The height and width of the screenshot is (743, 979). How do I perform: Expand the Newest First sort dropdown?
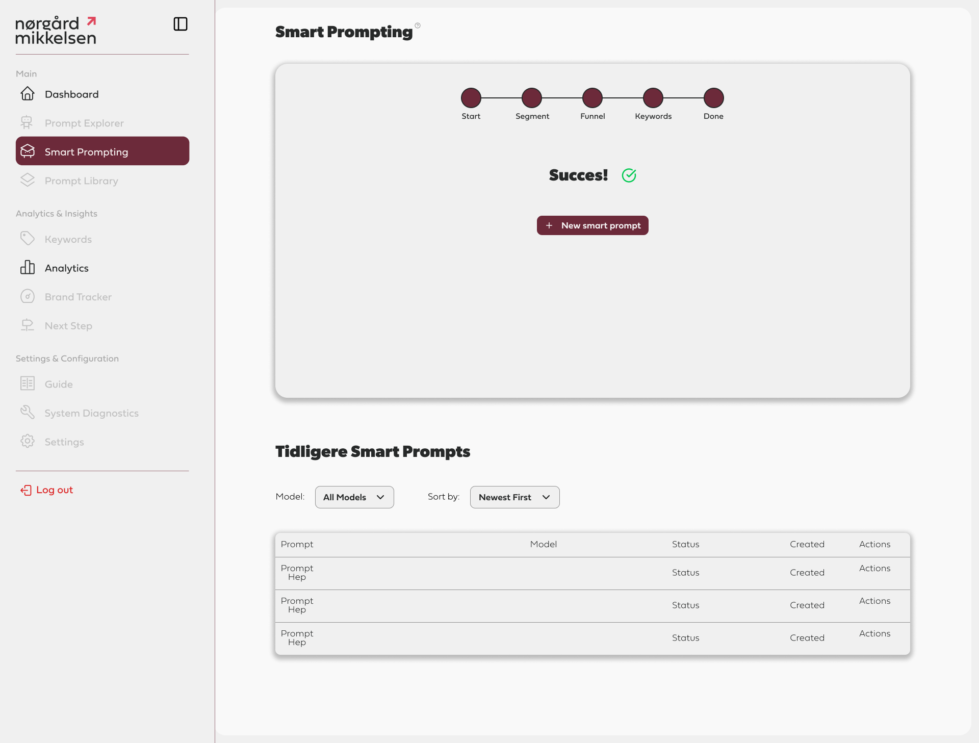514,497
